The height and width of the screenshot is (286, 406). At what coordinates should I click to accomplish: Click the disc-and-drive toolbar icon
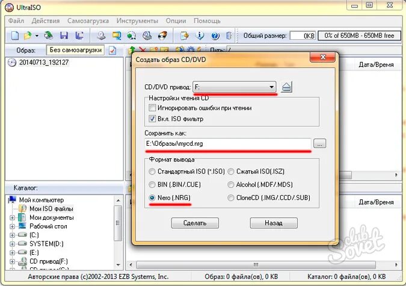click(x=147, y=36)
